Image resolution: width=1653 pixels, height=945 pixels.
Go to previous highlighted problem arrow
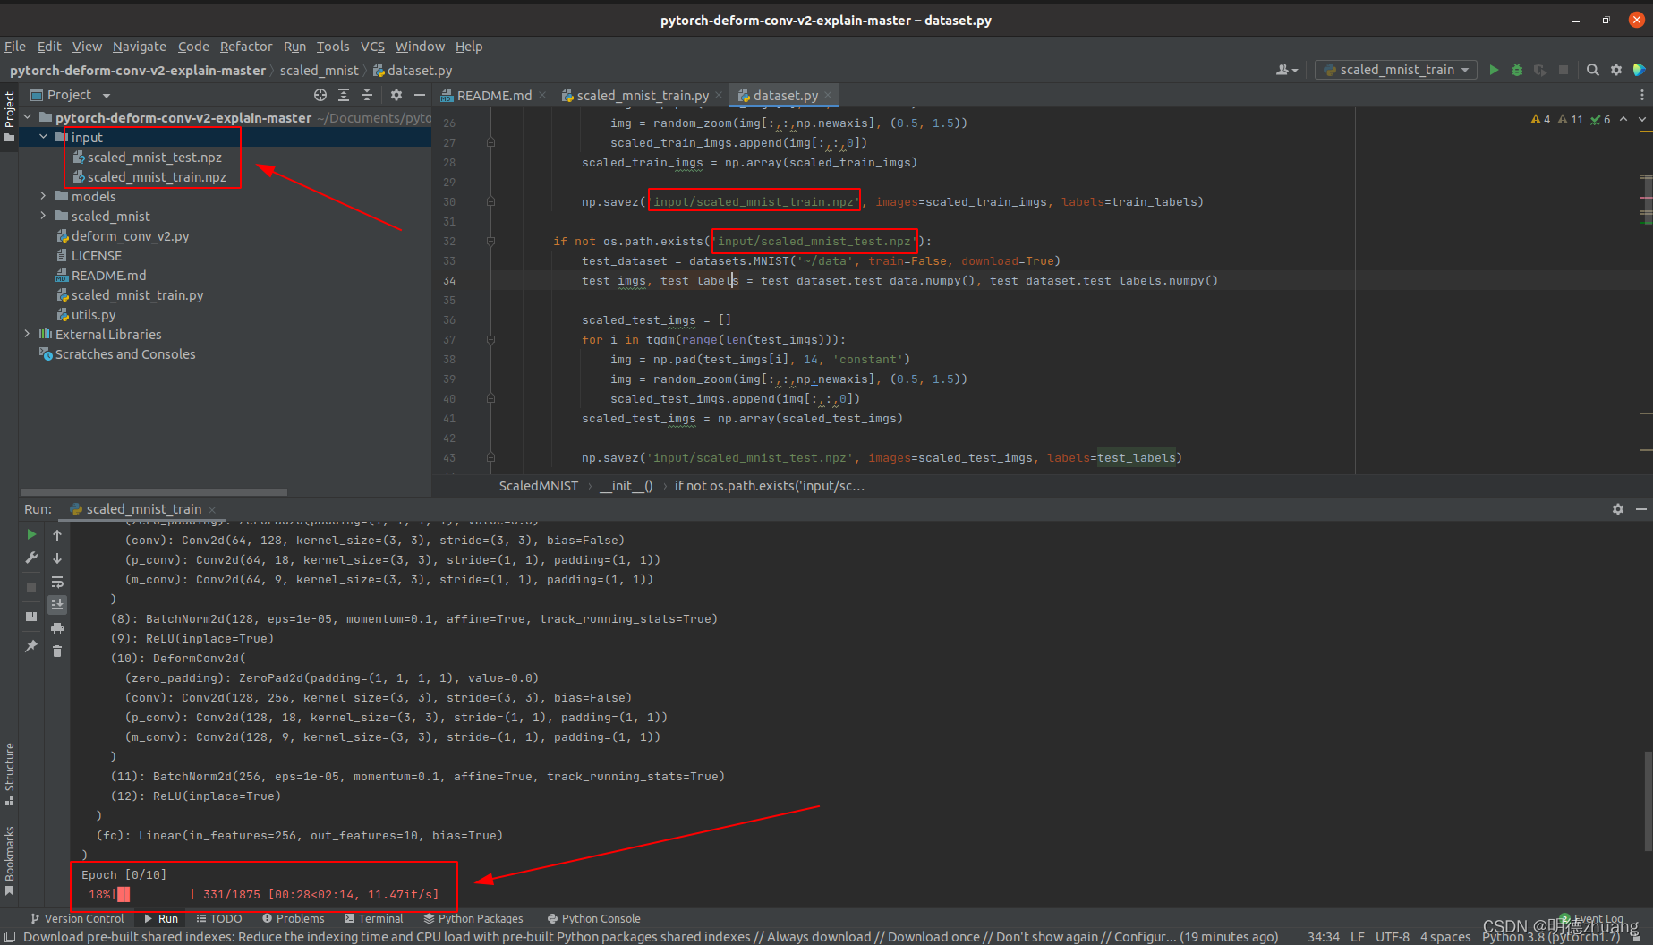pyautogui.click(x=1623, y=119)
